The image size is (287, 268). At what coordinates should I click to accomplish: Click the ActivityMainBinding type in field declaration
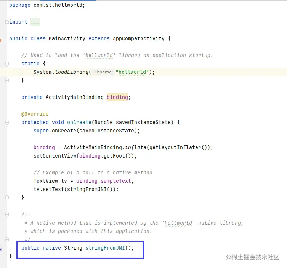pyautogui.click(x=75, y=97)
